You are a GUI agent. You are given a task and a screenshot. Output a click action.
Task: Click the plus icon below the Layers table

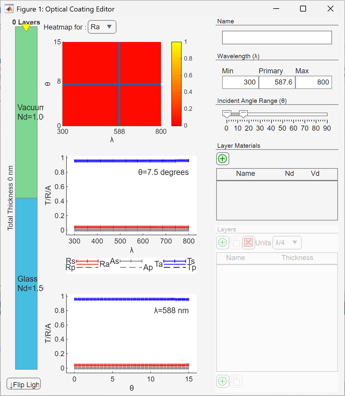(222, 381)
